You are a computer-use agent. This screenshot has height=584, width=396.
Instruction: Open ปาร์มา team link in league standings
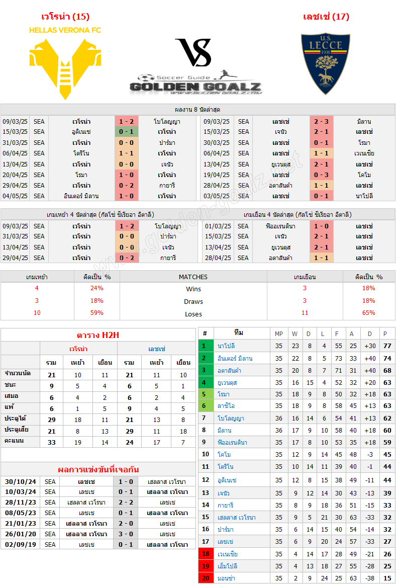(x=226, y=529)
